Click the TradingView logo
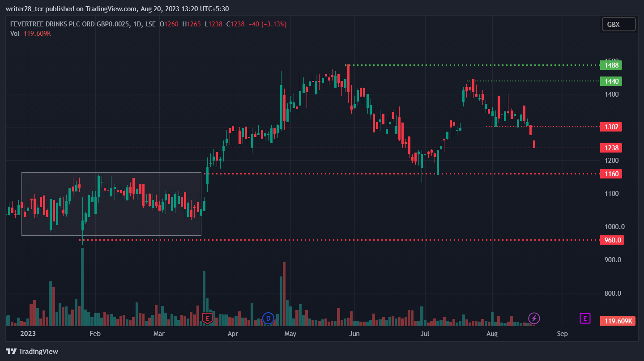 pyautogui.click(x=32, y=351)
